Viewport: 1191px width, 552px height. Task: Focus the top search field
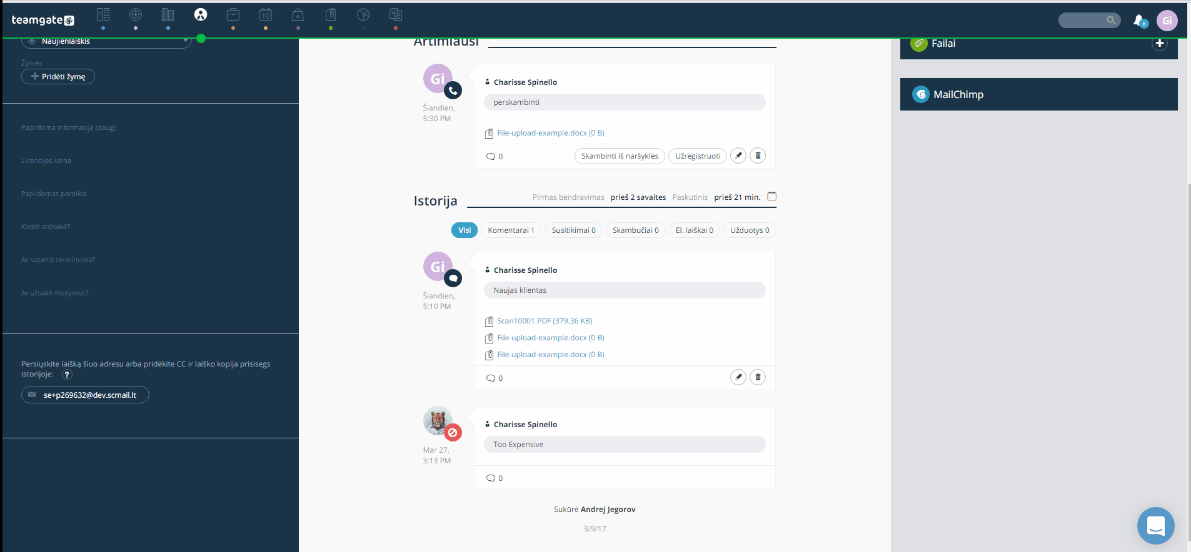pyautogui.click(x=1089, y=21)
